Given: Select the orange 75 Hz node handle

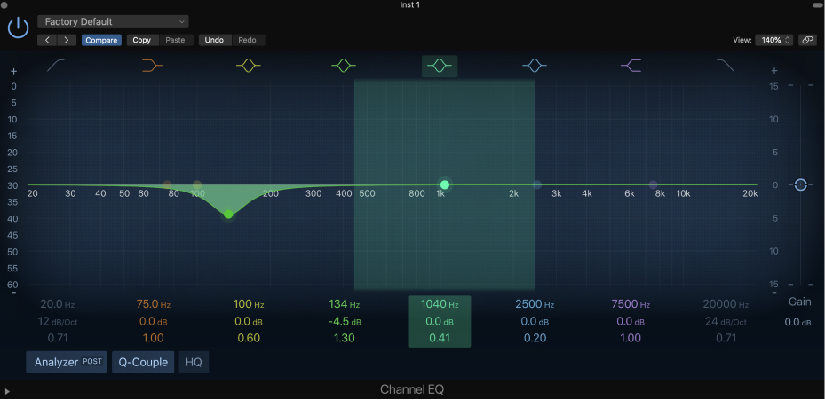Looking at the screenshot, I should click(167, 184).
